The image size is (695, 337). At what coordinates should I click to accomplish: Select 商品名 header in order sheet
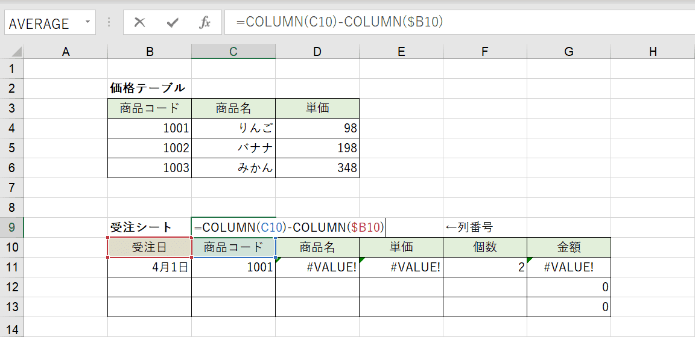click(317, 248)
